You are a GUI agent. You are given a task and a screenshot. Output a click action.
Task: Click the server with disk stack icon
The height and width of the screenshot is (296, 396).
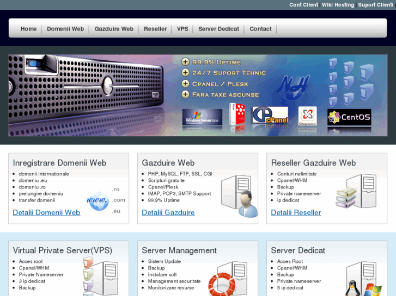pos(357,191)
